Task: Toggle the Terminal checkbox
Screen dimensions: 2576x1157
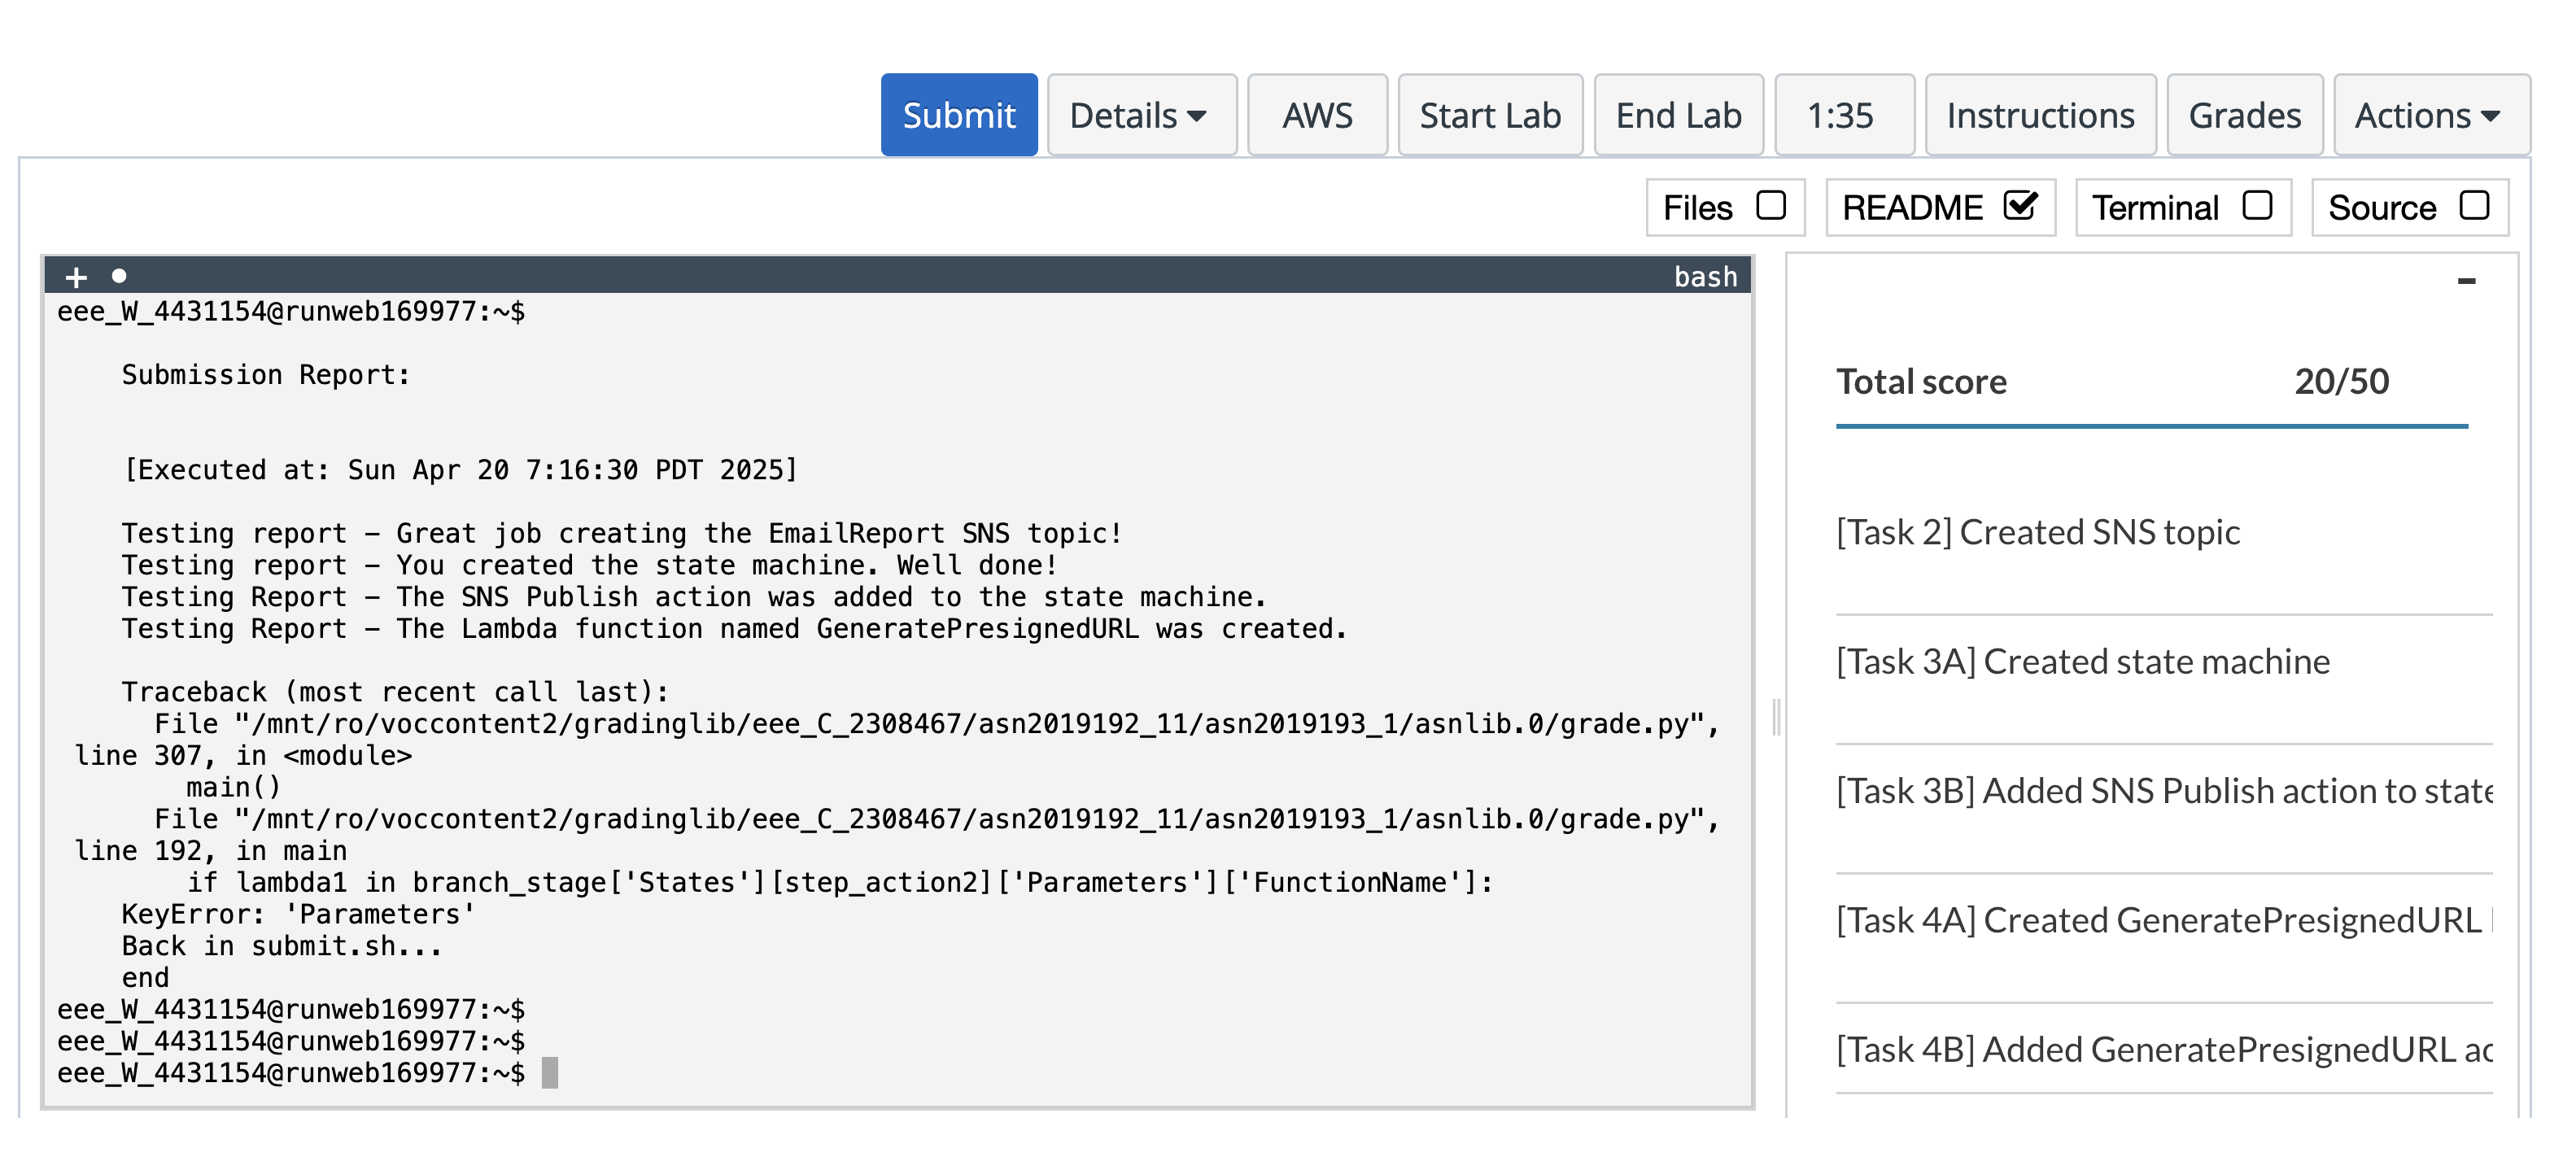Action: click(x=2257, y=206)
